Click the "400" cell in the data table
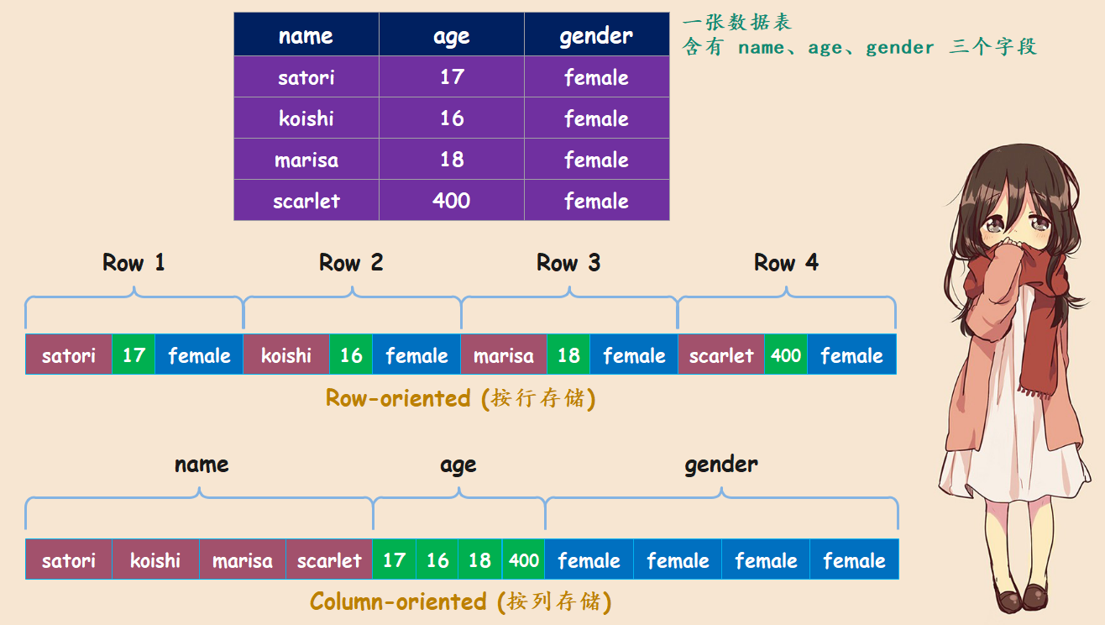1105x625 pixels. point(451,201)
